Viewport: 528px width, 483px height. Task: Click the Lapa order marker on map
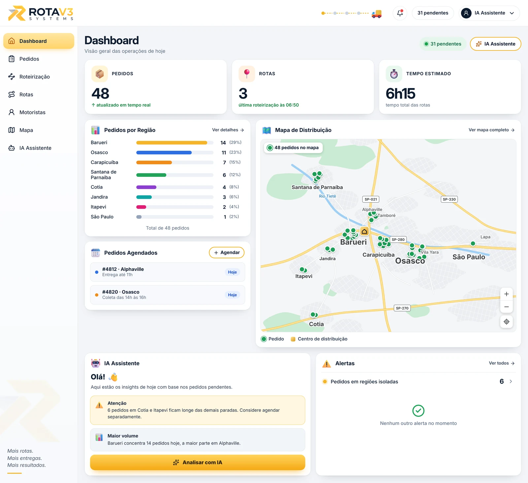(x=473, y=243)
